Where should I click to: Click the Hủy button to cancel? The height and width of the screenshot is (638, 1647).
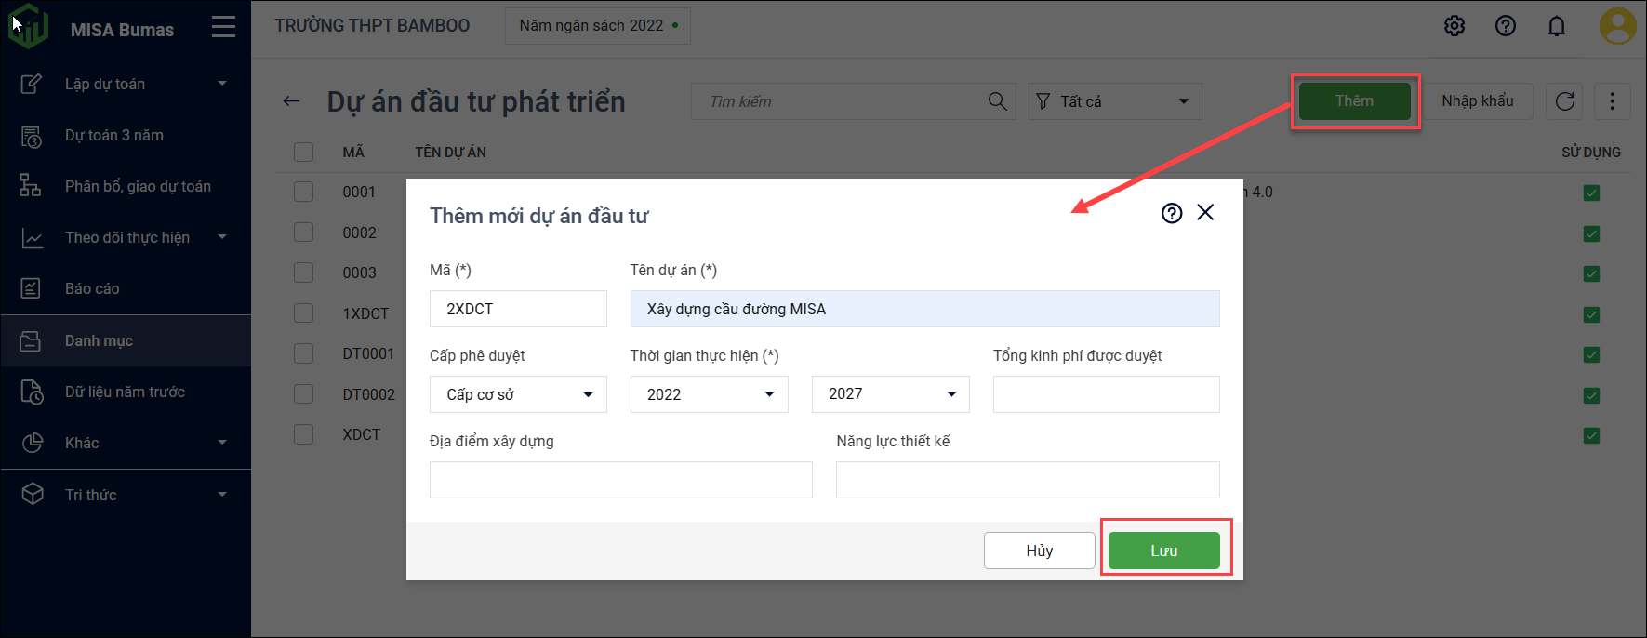click(1039, 551)
